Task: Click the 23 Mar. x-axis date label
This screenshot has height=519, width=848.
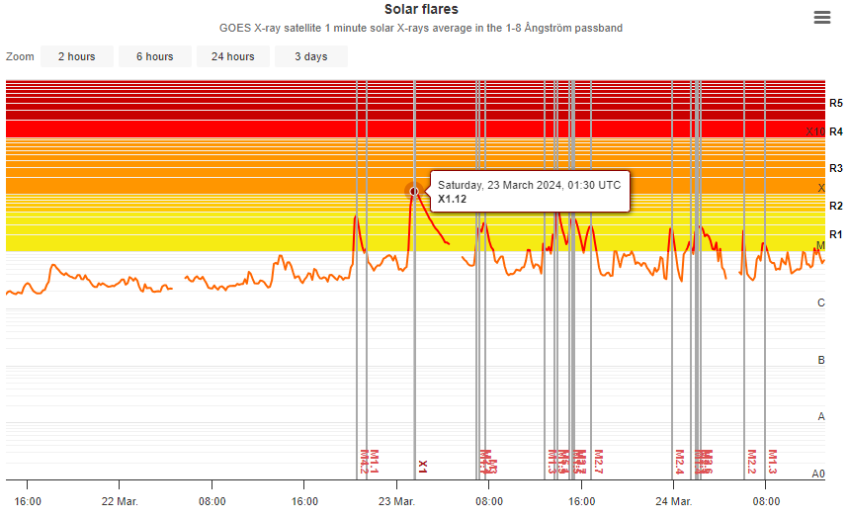Action: point(396,501)
